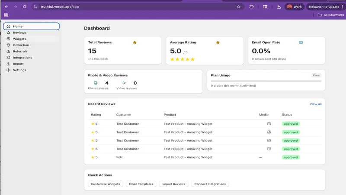Open All Bookmarks folder
The height and width of the screenshot is (195, 346).
(331, 15)
